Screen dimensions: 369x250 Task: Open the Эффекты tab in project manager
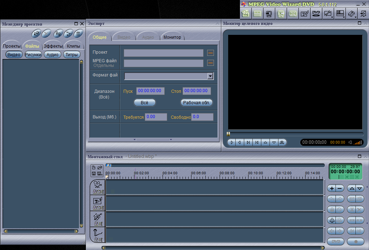pos(53,46)
